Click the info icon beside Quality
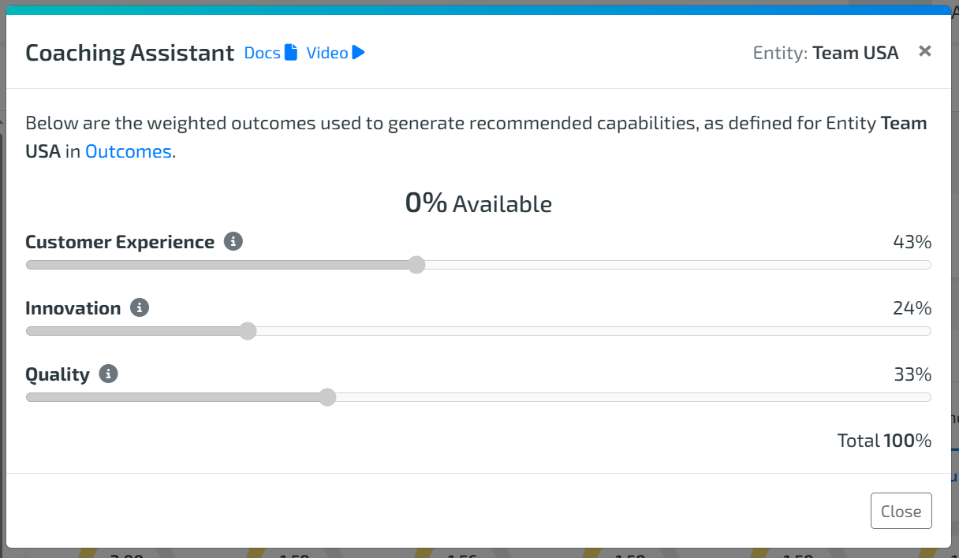959x558 pixels. (x=109, y=374)
